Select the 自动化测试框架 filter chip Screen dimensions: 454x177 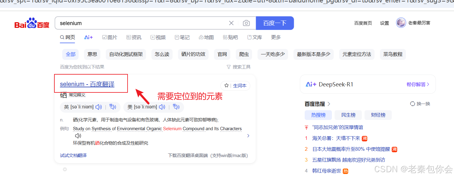(x=126, y=54)
